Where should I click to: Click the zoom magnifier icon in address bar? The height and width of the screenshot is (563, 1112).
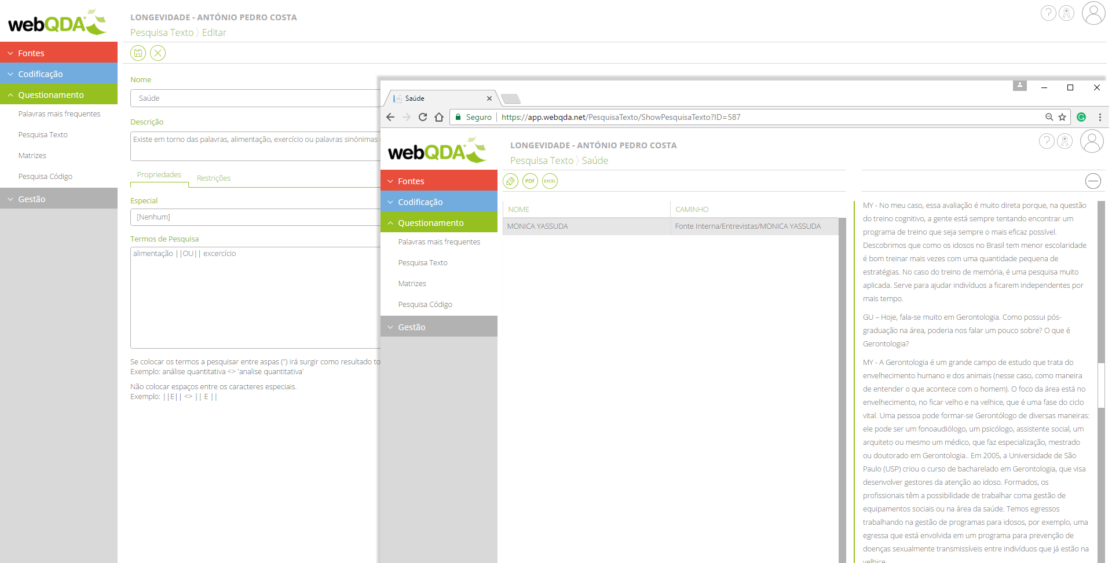1049,117
